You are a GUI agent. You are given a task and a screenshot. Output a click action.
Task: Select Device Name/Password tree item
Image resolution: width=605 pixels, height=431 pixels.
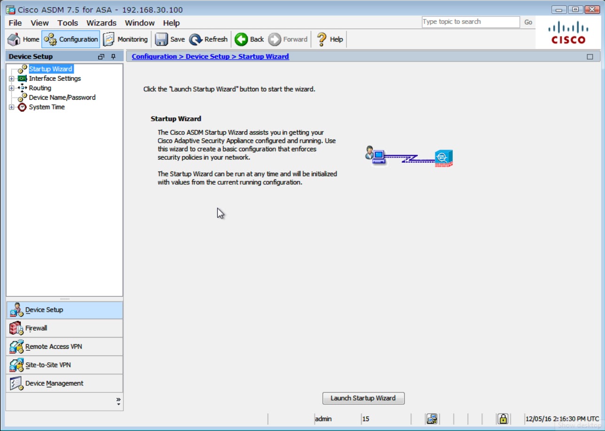click(62, 98)
